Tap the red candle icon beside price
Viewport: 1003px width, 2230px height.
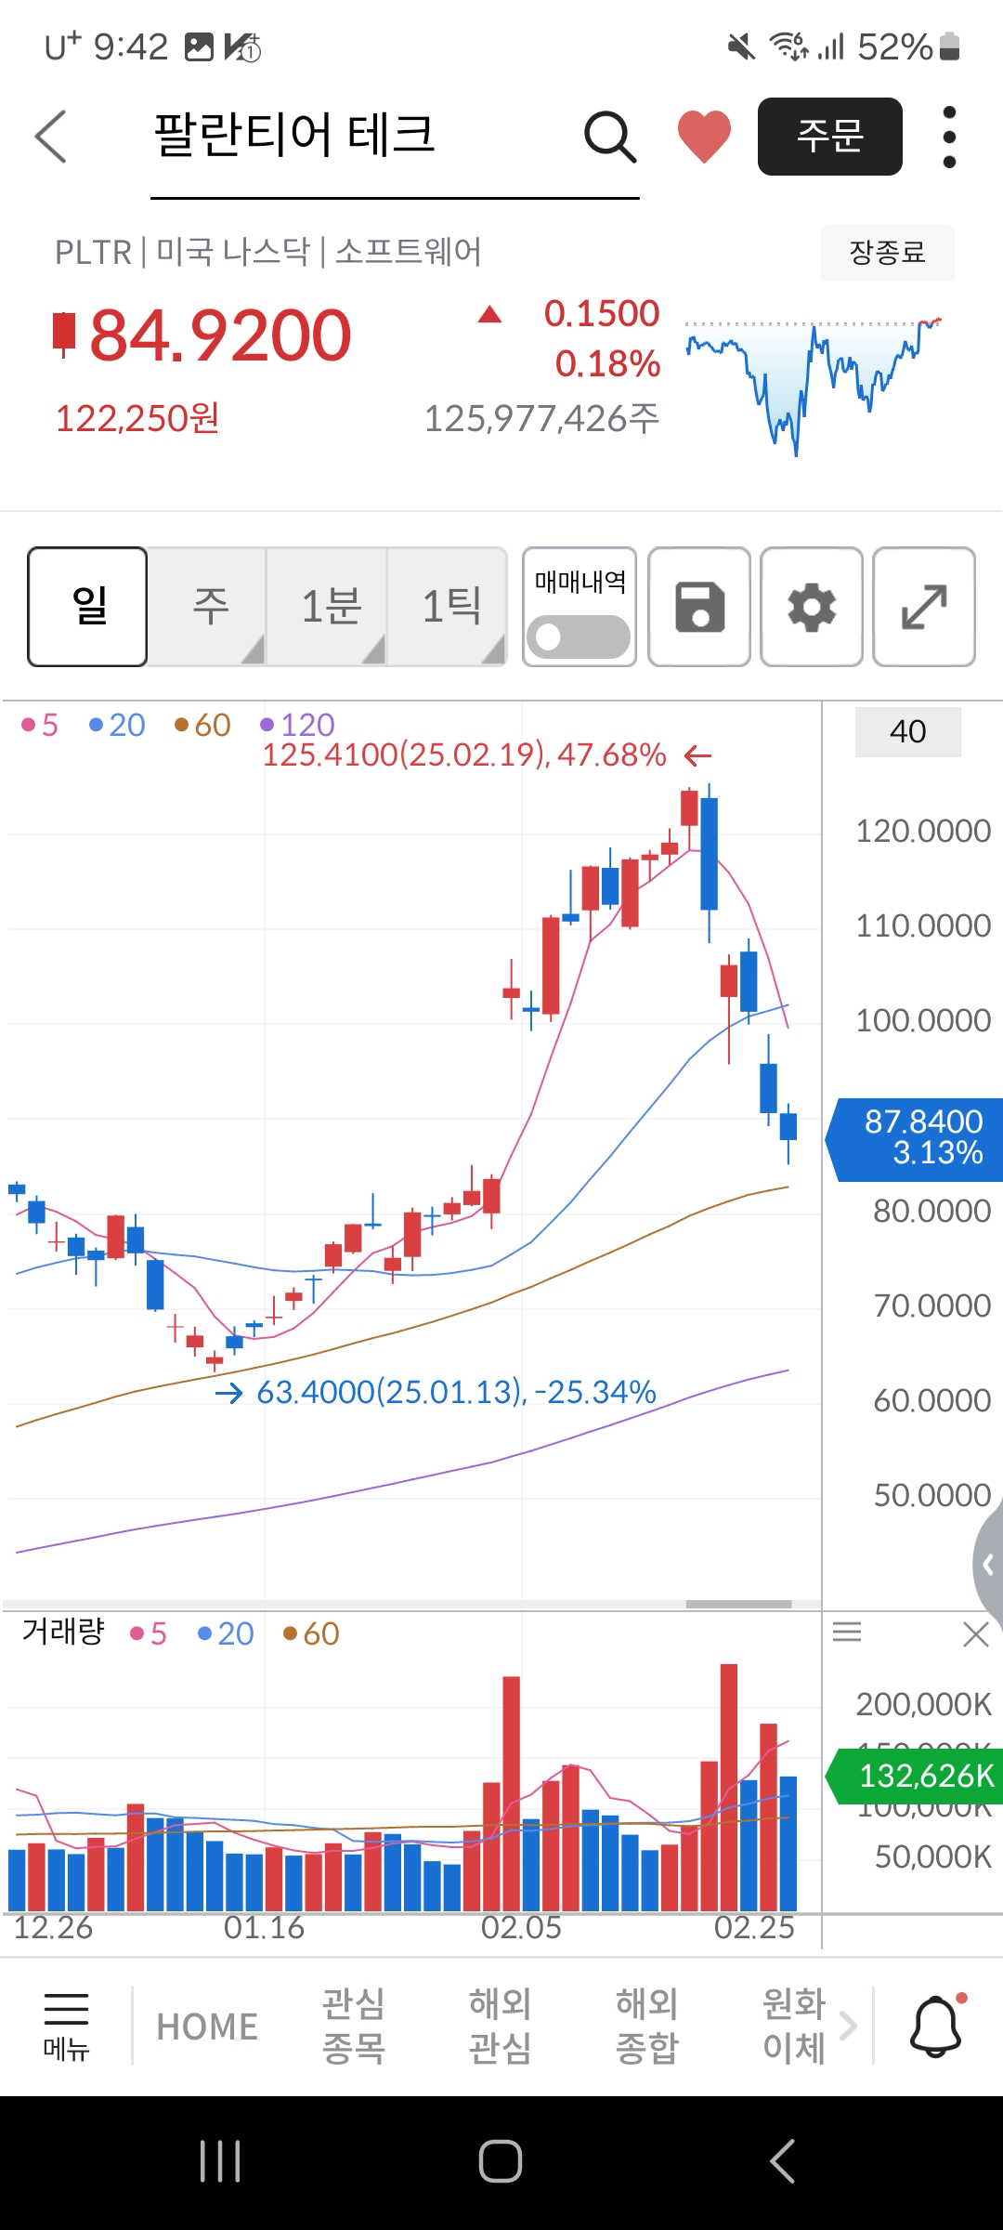pos(63,334)
